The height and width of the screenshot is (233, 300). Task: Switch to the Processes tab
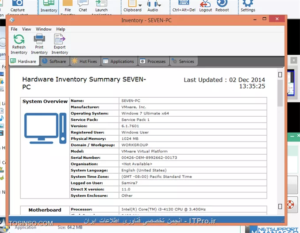click(x=154, y=61)
